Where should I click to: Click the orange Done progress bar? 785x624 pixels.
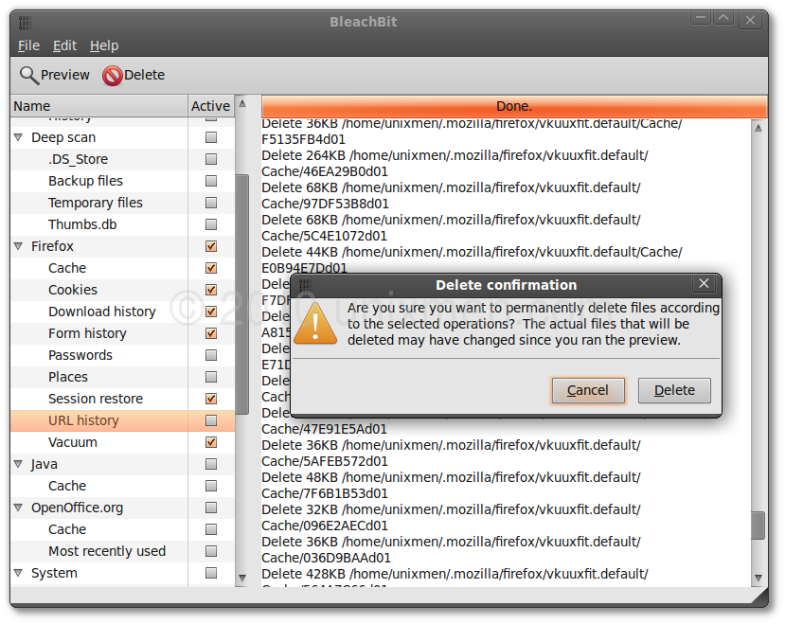(514, 106)
